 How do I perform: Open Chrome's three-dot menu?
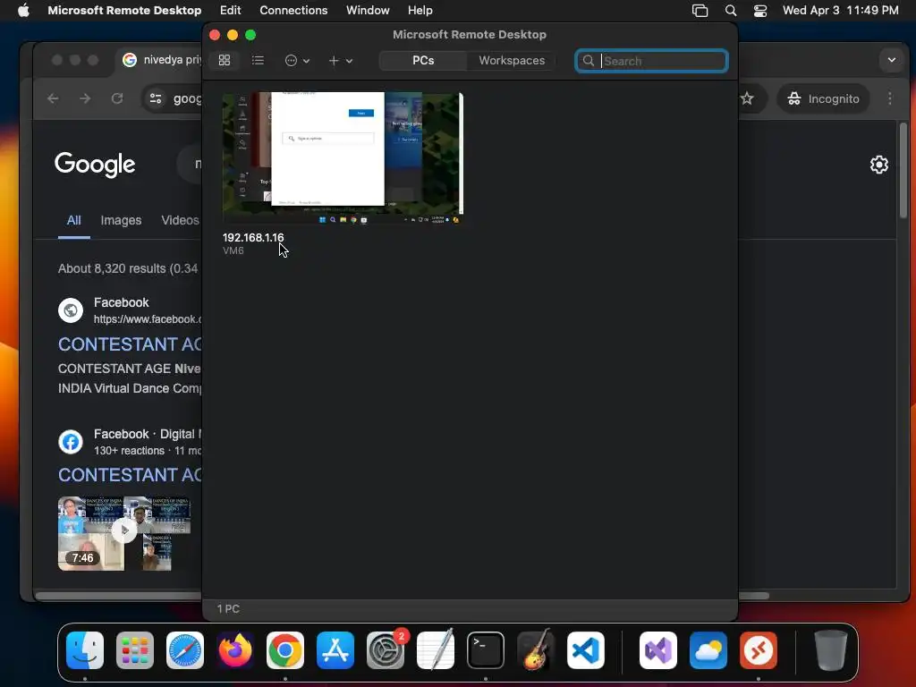click(890, 98)
